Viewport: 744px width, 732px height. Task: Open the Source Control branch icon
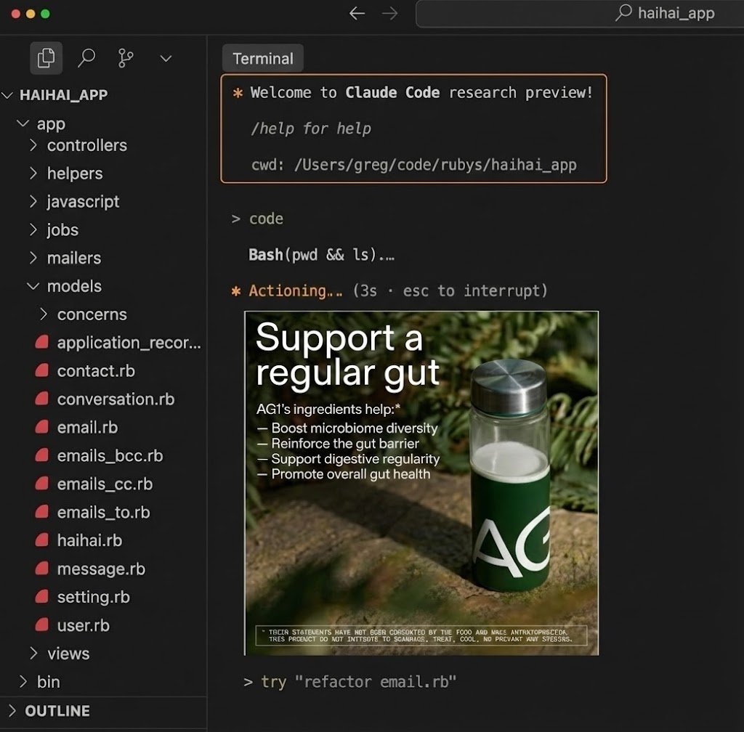[125, 58]
